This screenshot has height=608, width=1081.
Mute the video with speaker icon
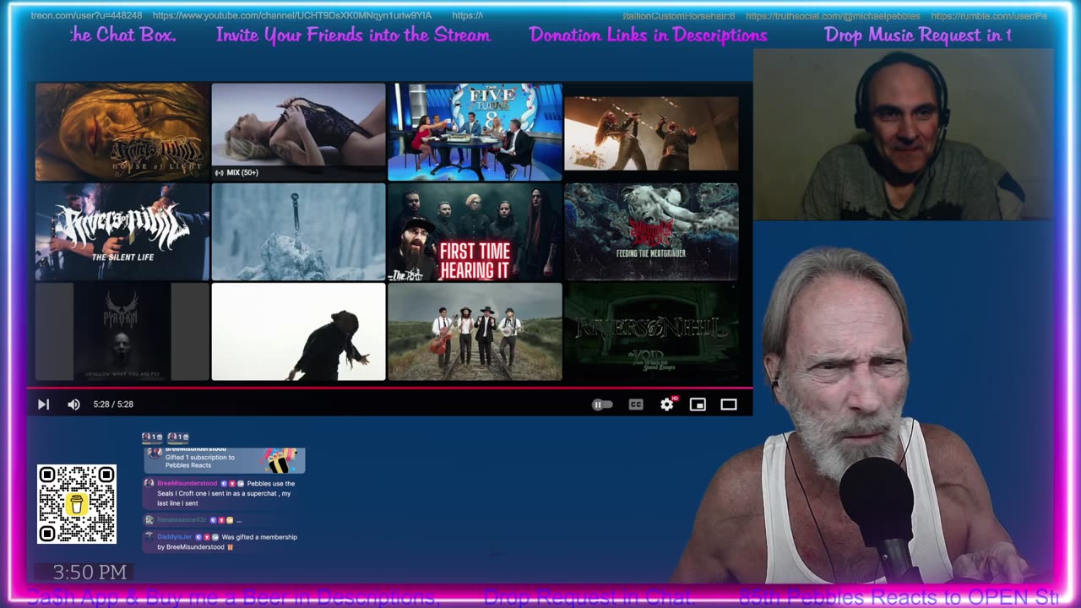coord(73,404)
